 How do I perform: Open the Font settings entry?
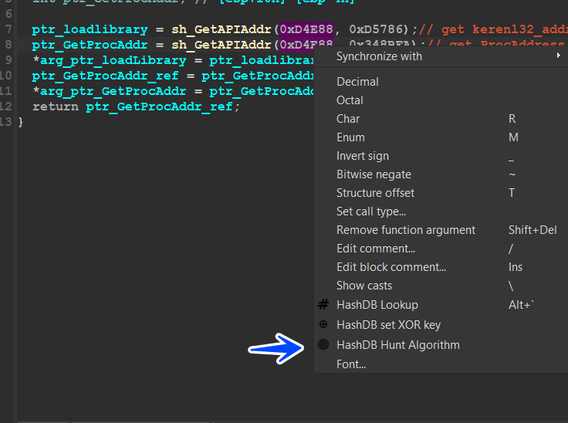tap(441, 364)
